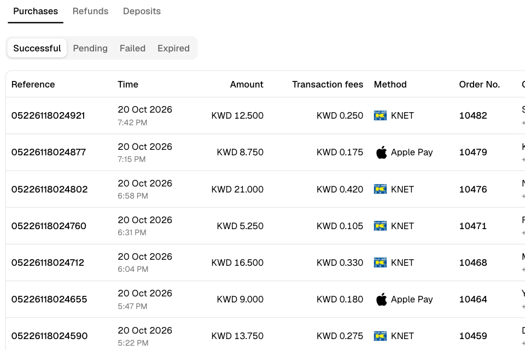Image resolution: width=525 pixels, height=350 pixels.
Task: Click amount KWD 5.250
Action: point(240,226)
